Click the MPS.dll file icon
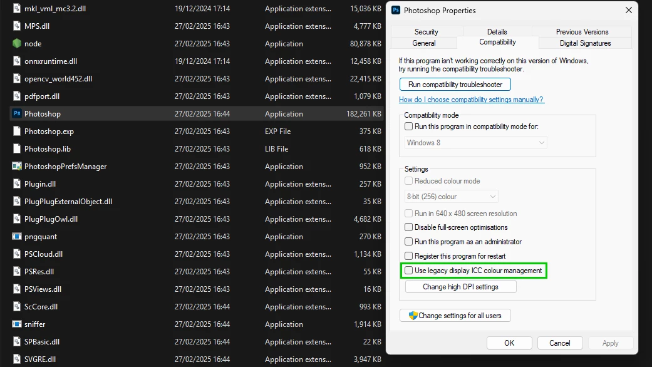 click(17, 26)
